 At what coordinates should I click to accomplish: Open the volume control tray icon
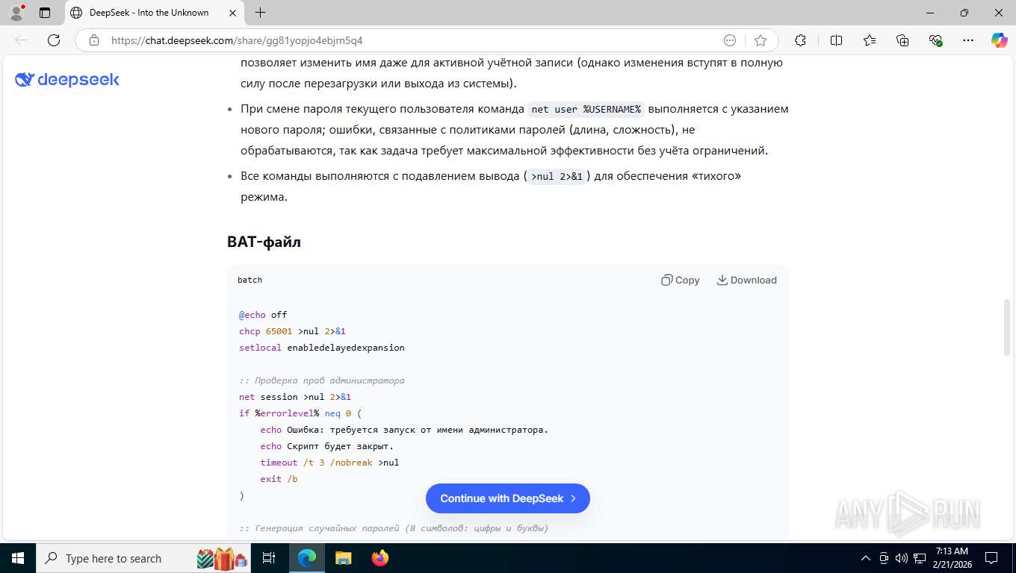(901, 558)
